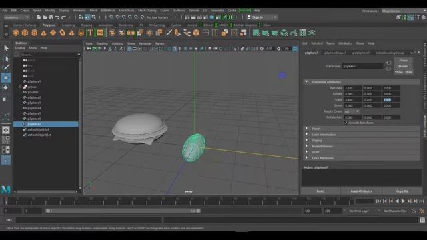Click the Undo arrow in status line
427x240 pixels.
point(57,17)
